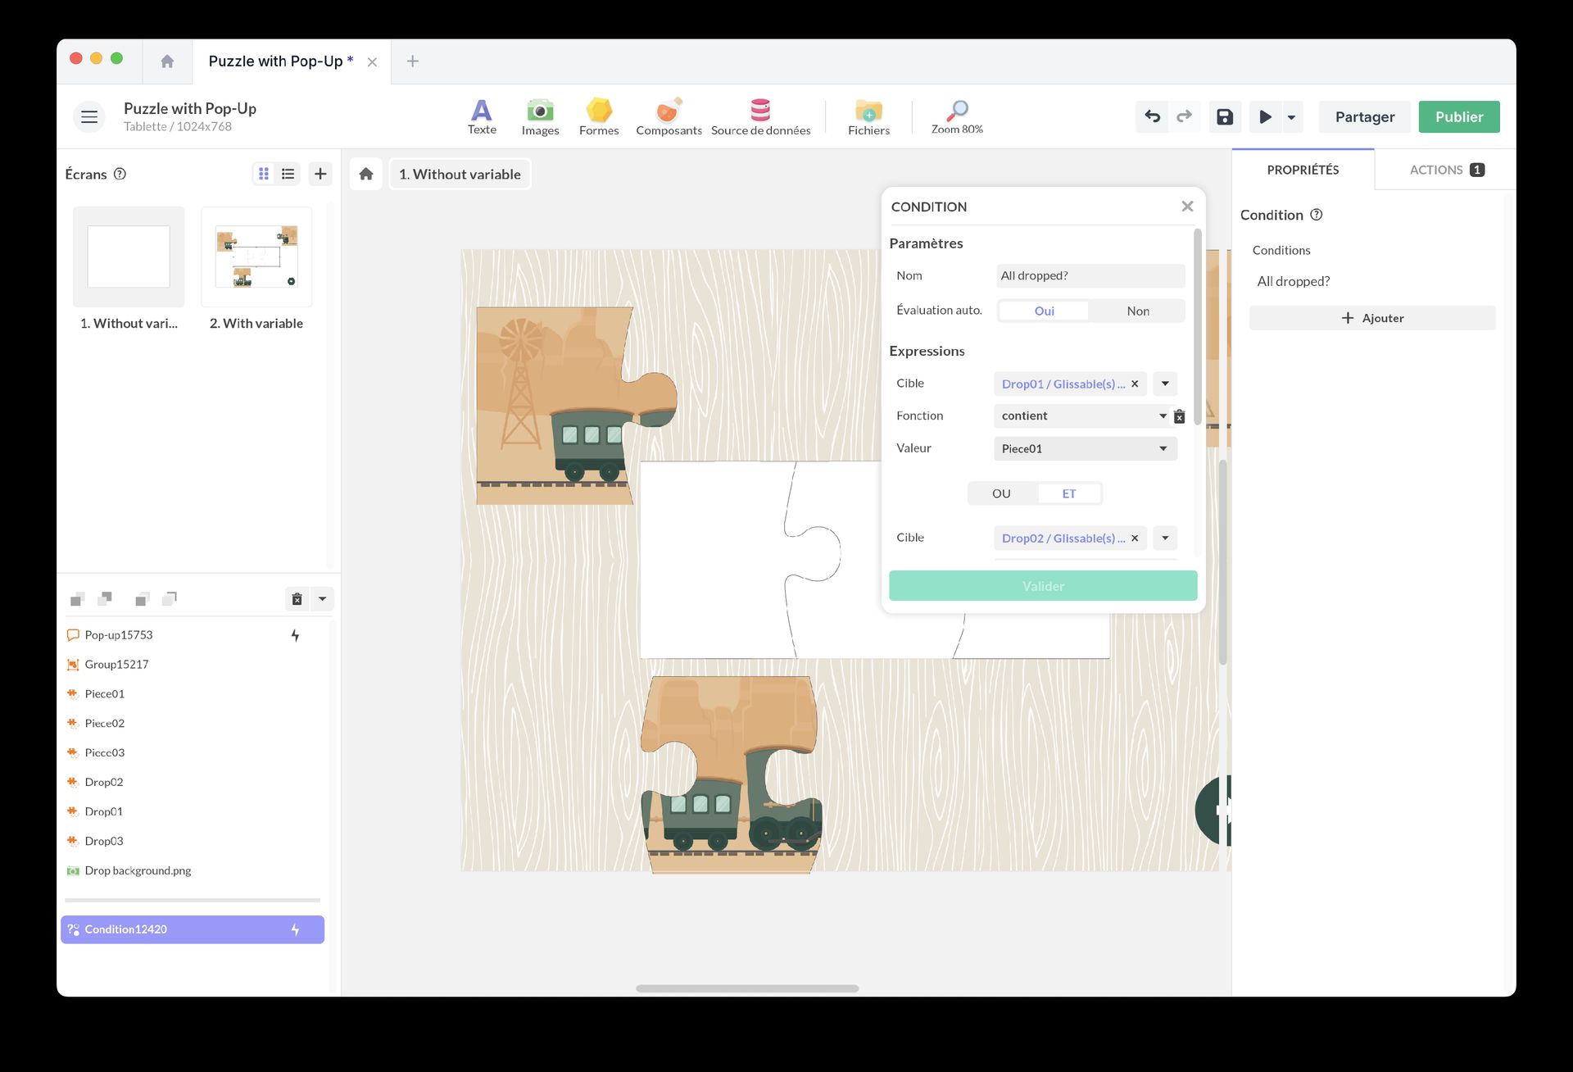Image resolution: width=1573 pixels, height=1072 pixels.
Task: Open the Fichiers folder icon
Action: [868, 116]
